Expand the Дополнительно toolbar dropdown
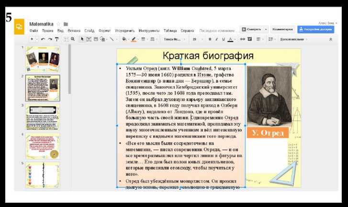The image size is (348, 207). click(293, 39)
